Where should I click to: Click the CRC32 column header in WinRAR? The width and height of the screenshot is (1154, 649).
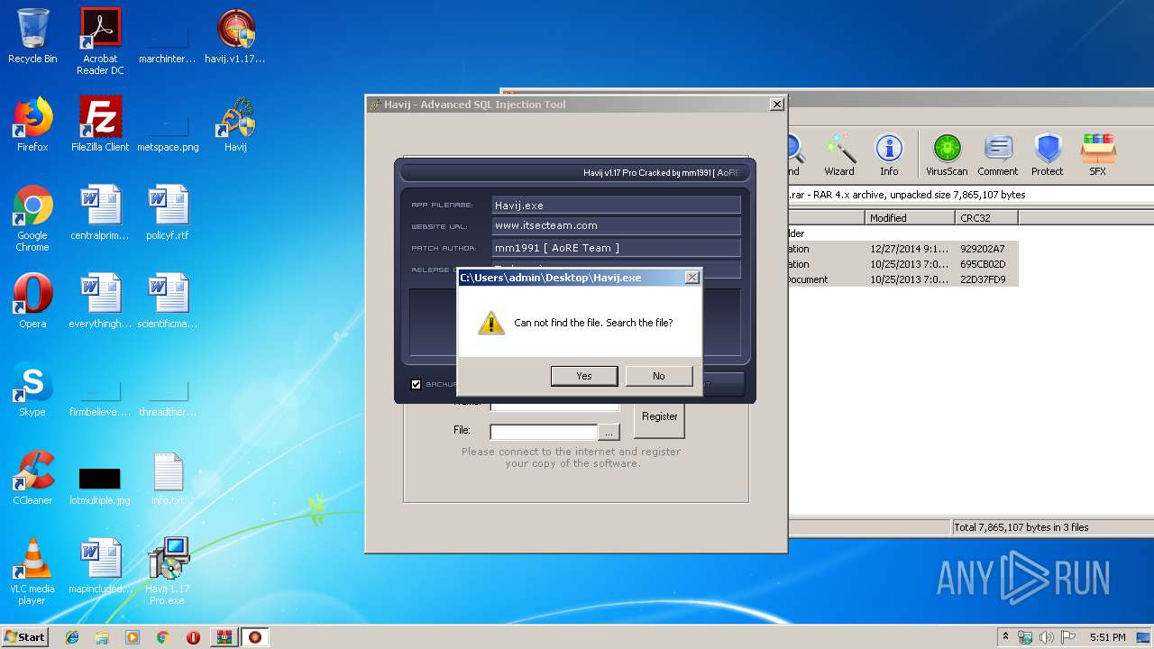point(986,218)
